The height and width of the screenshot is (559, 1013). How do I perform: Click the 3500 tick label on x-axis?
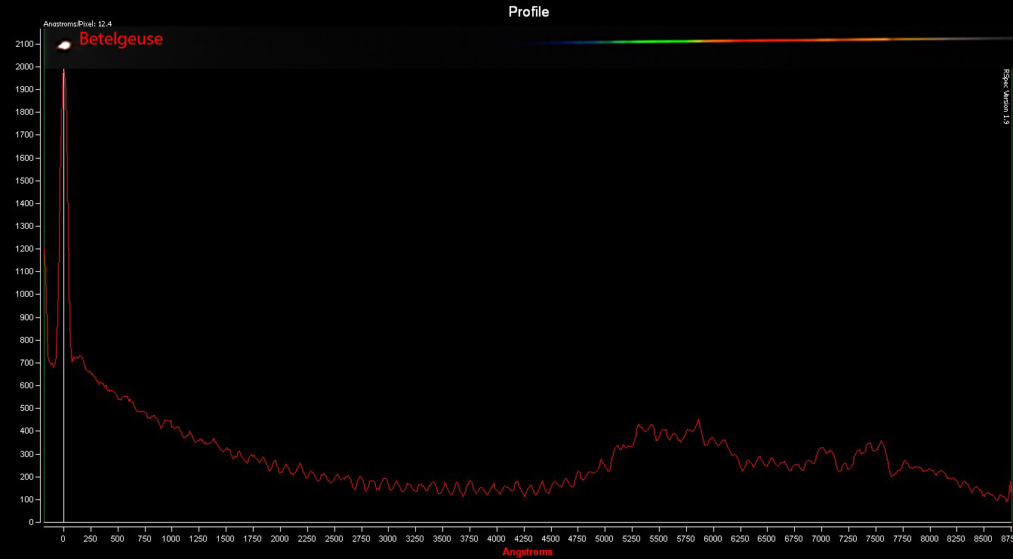pos(442,539)
